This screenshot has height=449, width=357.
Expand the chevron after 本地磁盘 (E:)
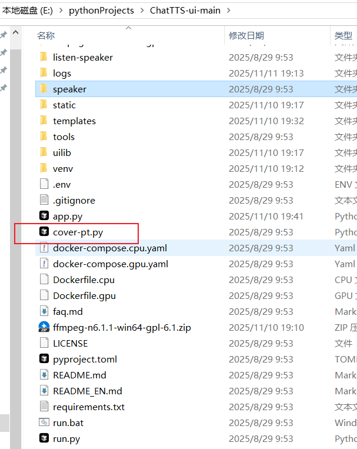click(61, 11)
